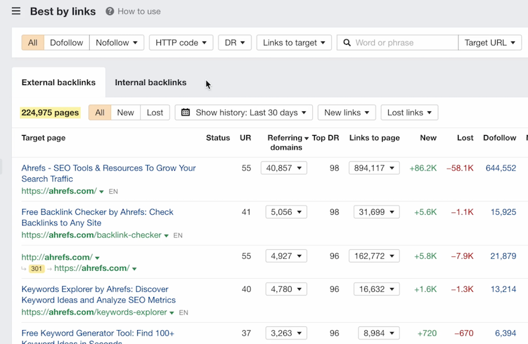Sort by New column header
This screenshot has height=344, width=528.
coord(428,138)
